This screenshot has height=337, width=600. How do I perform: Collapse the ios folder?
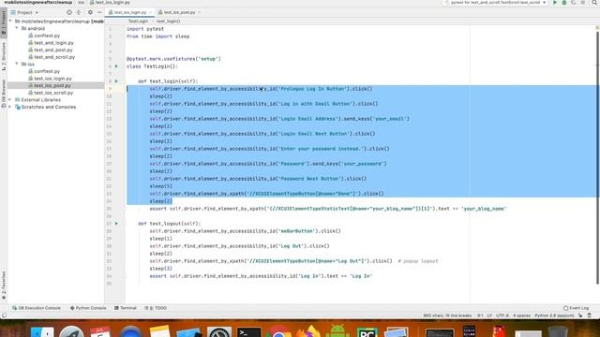coord(17,64)
